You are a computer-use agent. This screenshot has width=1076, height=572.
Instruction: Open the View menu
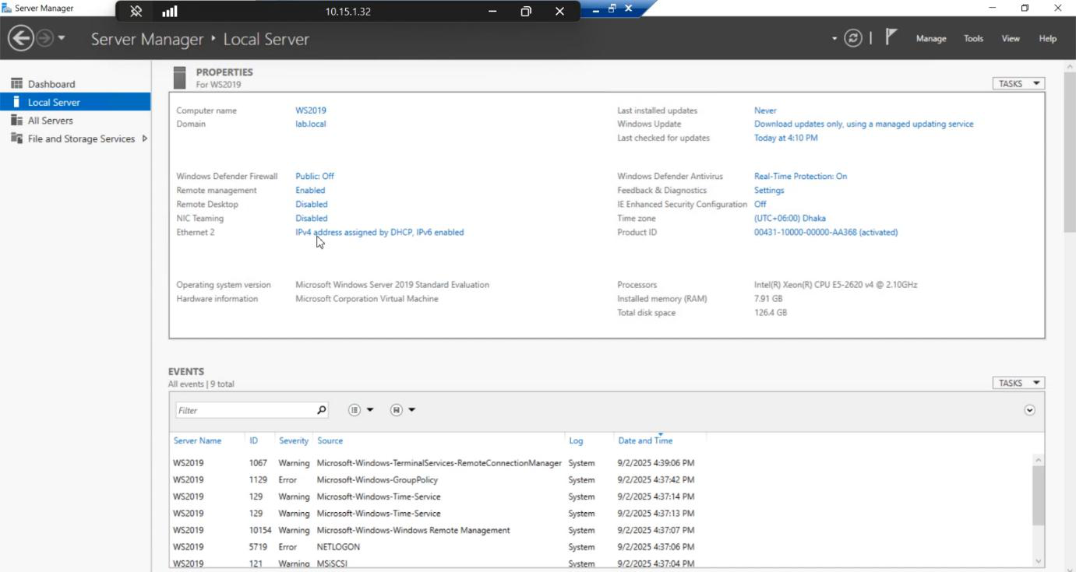1011,38
